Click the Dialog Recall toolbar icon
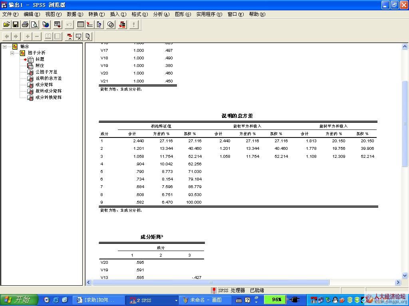 [x=58, y=24]
